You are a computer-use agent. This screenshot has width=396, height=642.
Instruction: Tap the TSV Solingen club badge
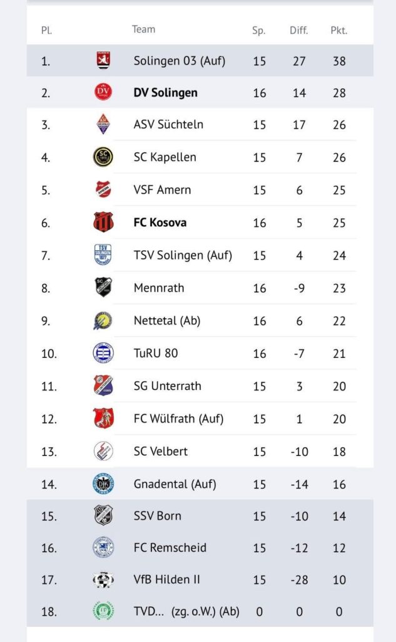[x=103, y=255]
